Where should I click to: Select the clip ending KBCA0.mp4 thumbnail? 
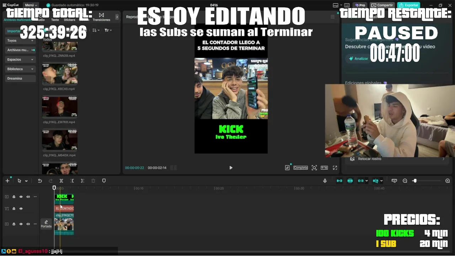tap(60, 74)
